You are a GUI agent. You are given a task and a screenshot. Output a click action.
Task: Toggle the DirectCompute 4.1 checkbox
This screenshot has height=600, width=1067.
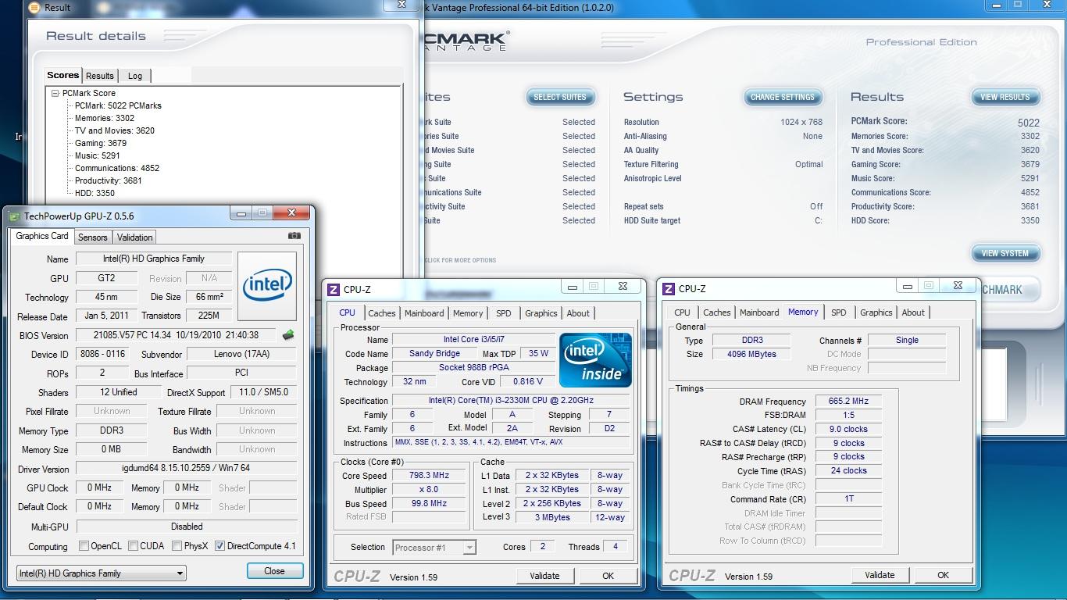[219, 546]
